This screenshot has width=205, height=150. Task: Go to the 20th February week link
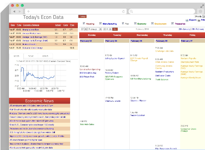pos(198,29)
